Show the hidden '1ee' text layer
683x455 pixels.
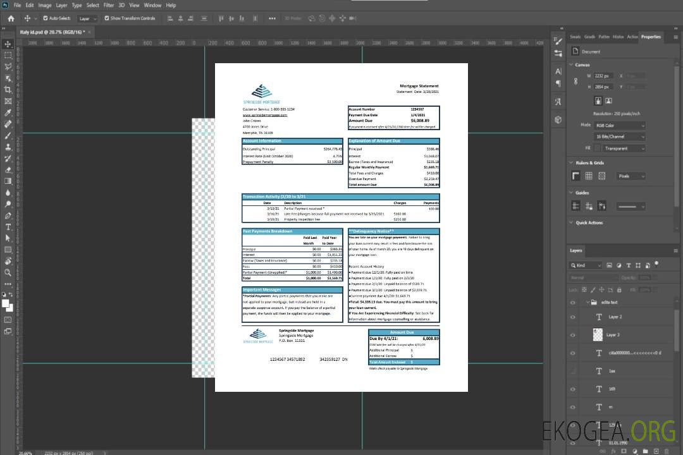coord(573,371)
